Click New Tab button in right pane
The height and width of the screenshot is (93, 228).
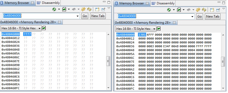213,16
